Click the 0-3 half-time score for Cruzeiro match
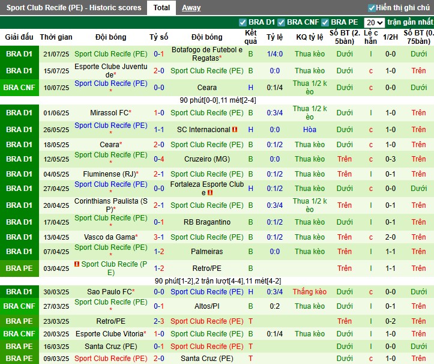The height and width of the screenshot is (364, 434). pyautogui.click(x=390, y=159)
